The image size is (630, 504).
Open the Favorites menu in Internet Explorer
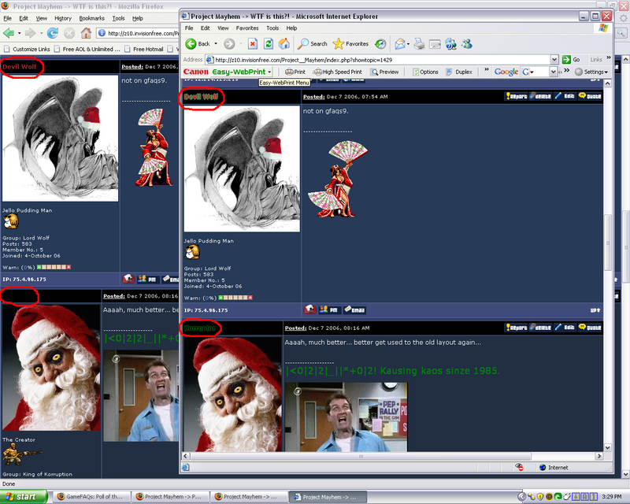click(246, 28)
